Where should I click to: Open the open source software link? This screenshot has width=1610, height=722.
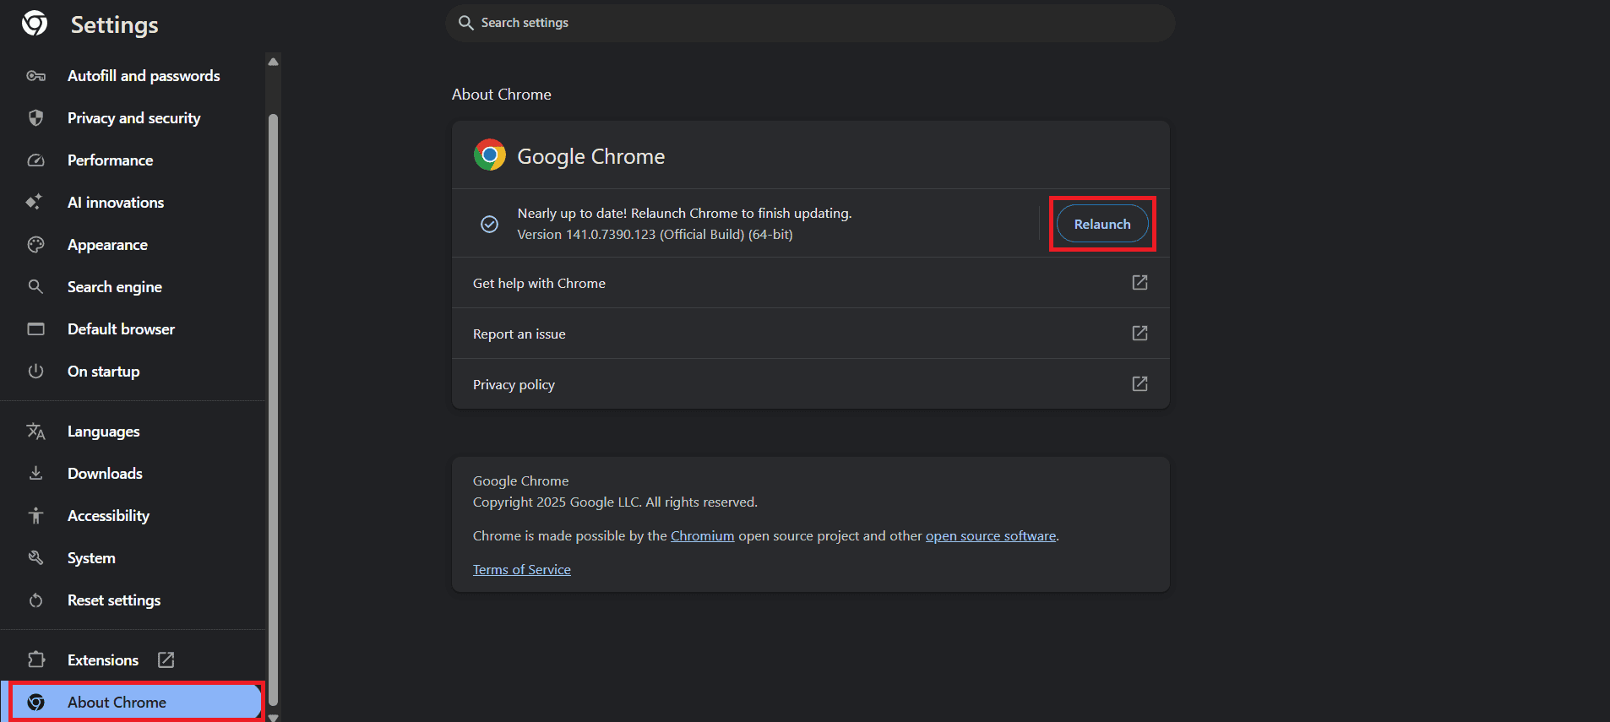coord(990,536)
